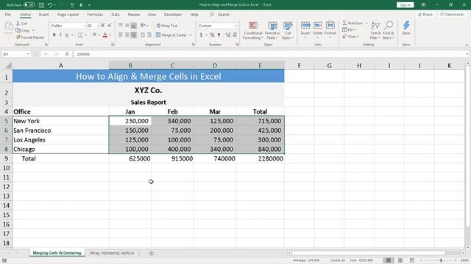Collapse the ribbon with the chevron

467,45
